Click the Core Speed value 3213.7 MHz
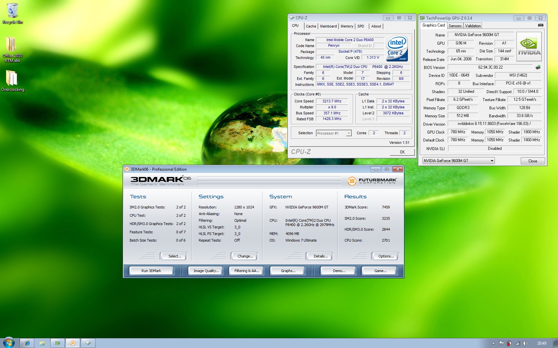 tap(332, 101)
